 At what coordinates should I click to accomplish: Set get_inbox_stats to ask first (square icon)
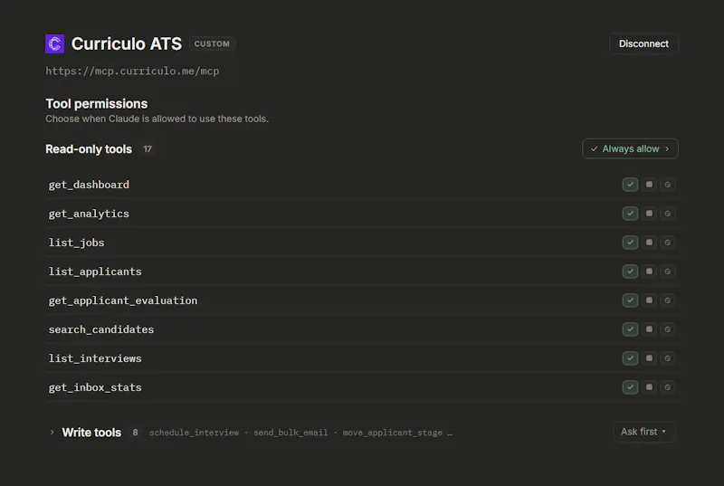pos(649,387)
